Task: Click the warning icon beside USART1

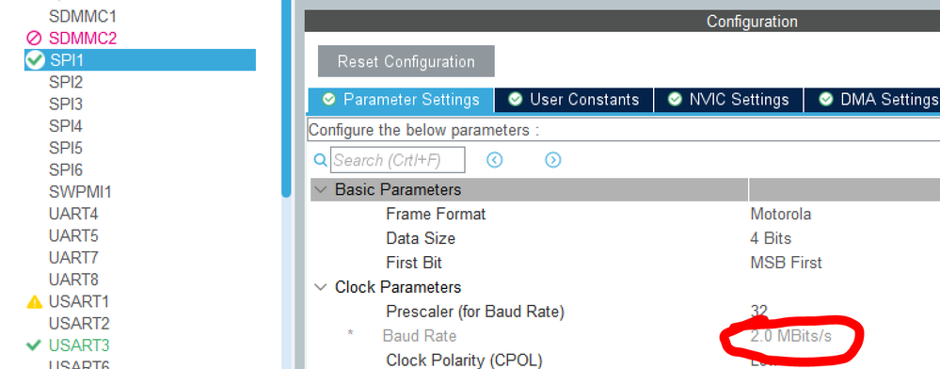Action: [x=35, y=301]
